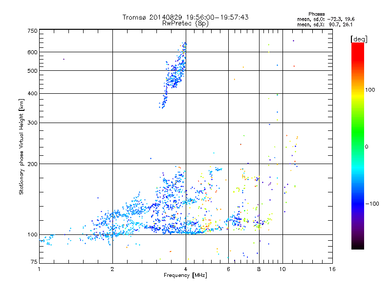Click the x-axis '4' tick label
Viewport: 391px width, 293px height.
click(186, 269)
